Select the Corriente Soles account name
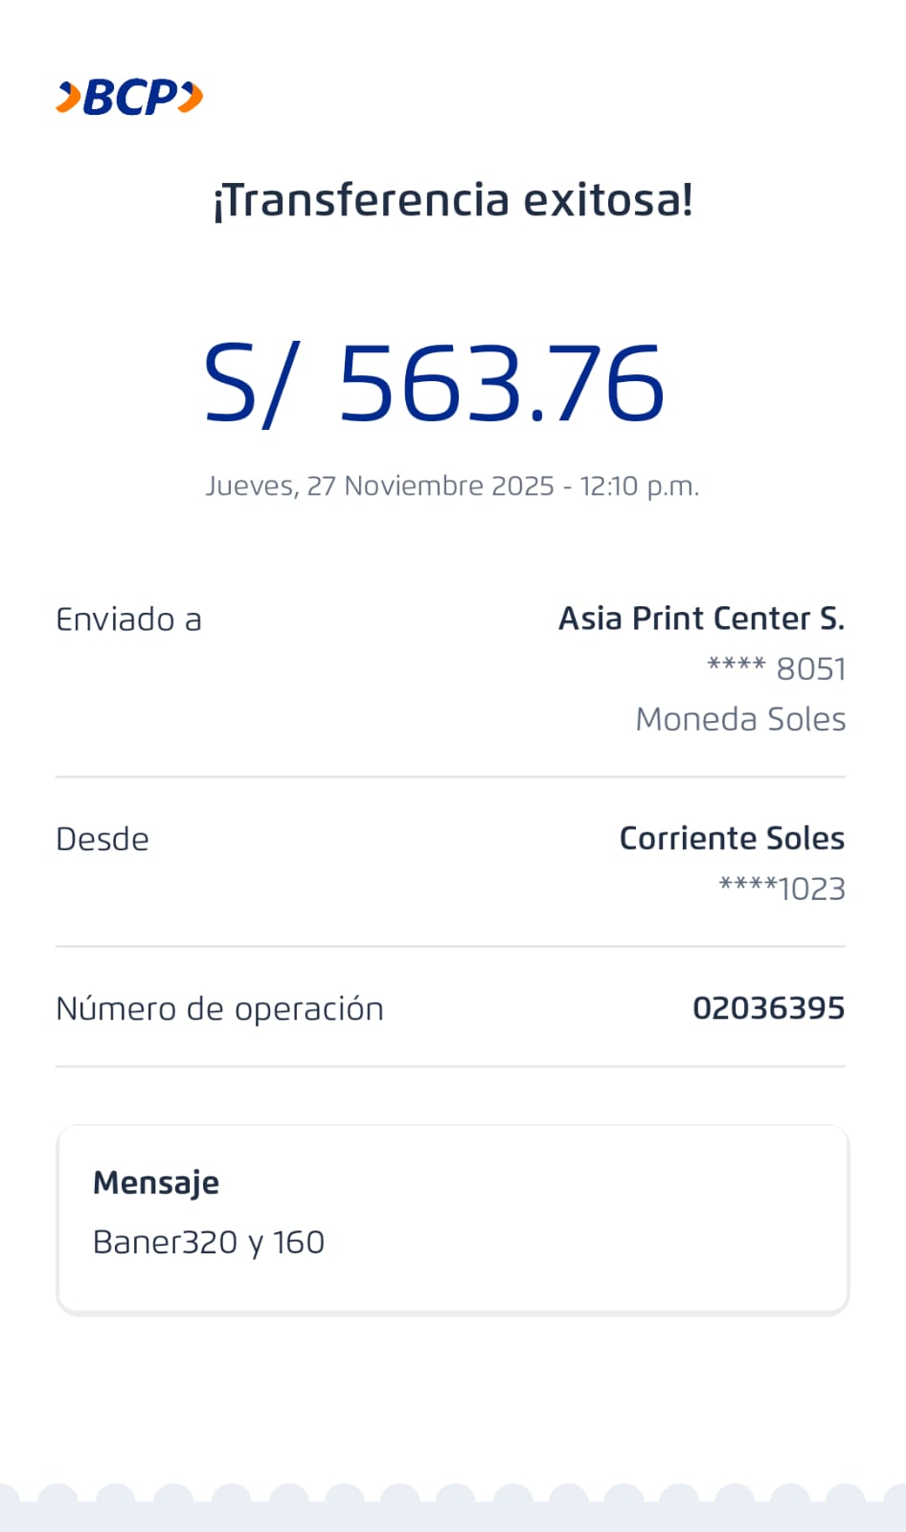 (732, 838)
